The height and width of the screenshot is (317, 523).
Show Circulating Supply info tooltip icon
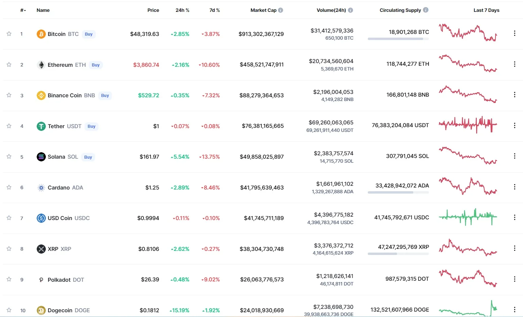[x=426, y=10]
